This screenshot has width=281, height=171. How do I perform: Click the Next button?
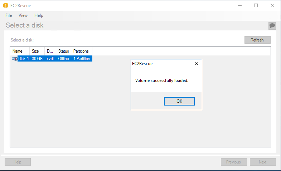(263, 162)
